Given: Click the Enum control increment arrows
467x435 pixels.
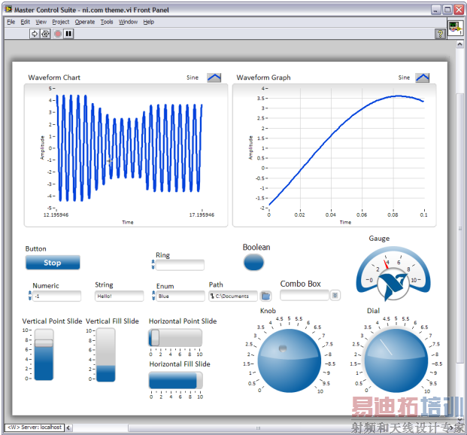Looking at the screenshot, I should [153, 296].
